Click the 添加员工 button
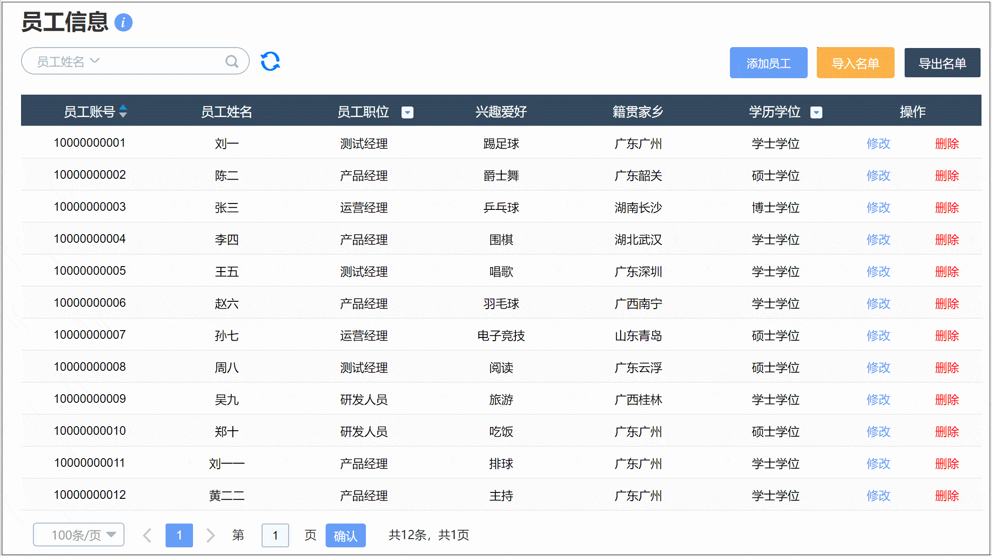Viewport: 992px width, 556px height. (768, 63)
